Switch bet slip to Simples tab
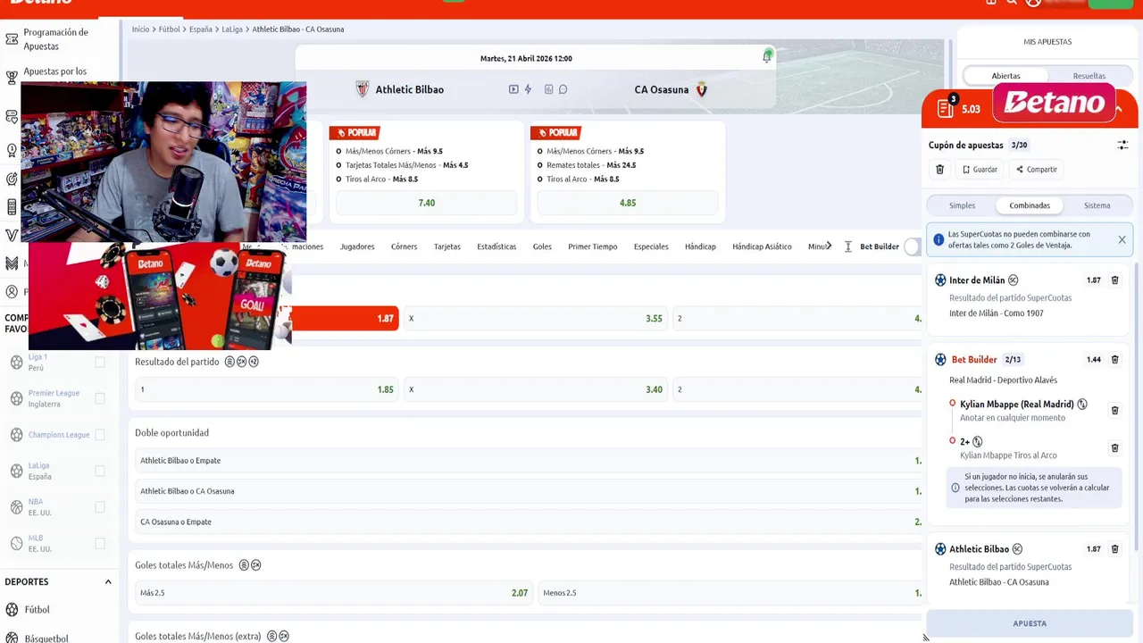This screenshot has height=643, width=1143. pos(962,205)
